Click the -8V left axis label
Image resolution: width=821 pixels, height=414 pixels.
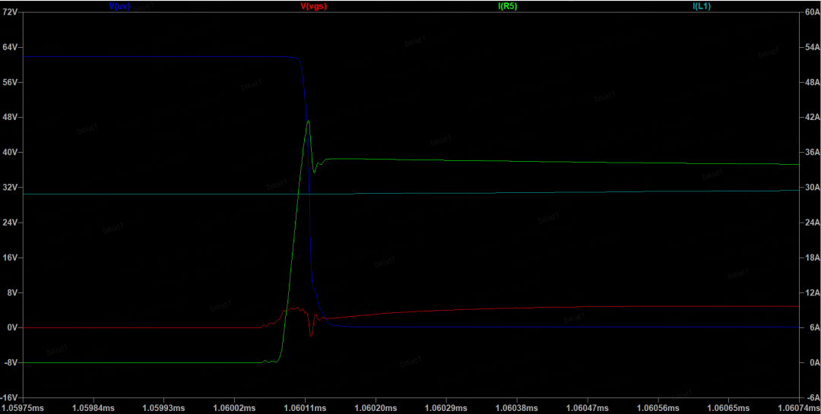click(x=12, y=362)
